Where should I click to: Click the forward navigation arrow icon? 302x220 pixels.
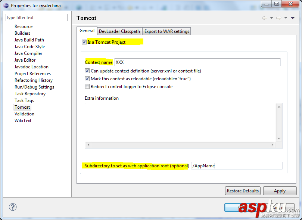coord(279,18)
